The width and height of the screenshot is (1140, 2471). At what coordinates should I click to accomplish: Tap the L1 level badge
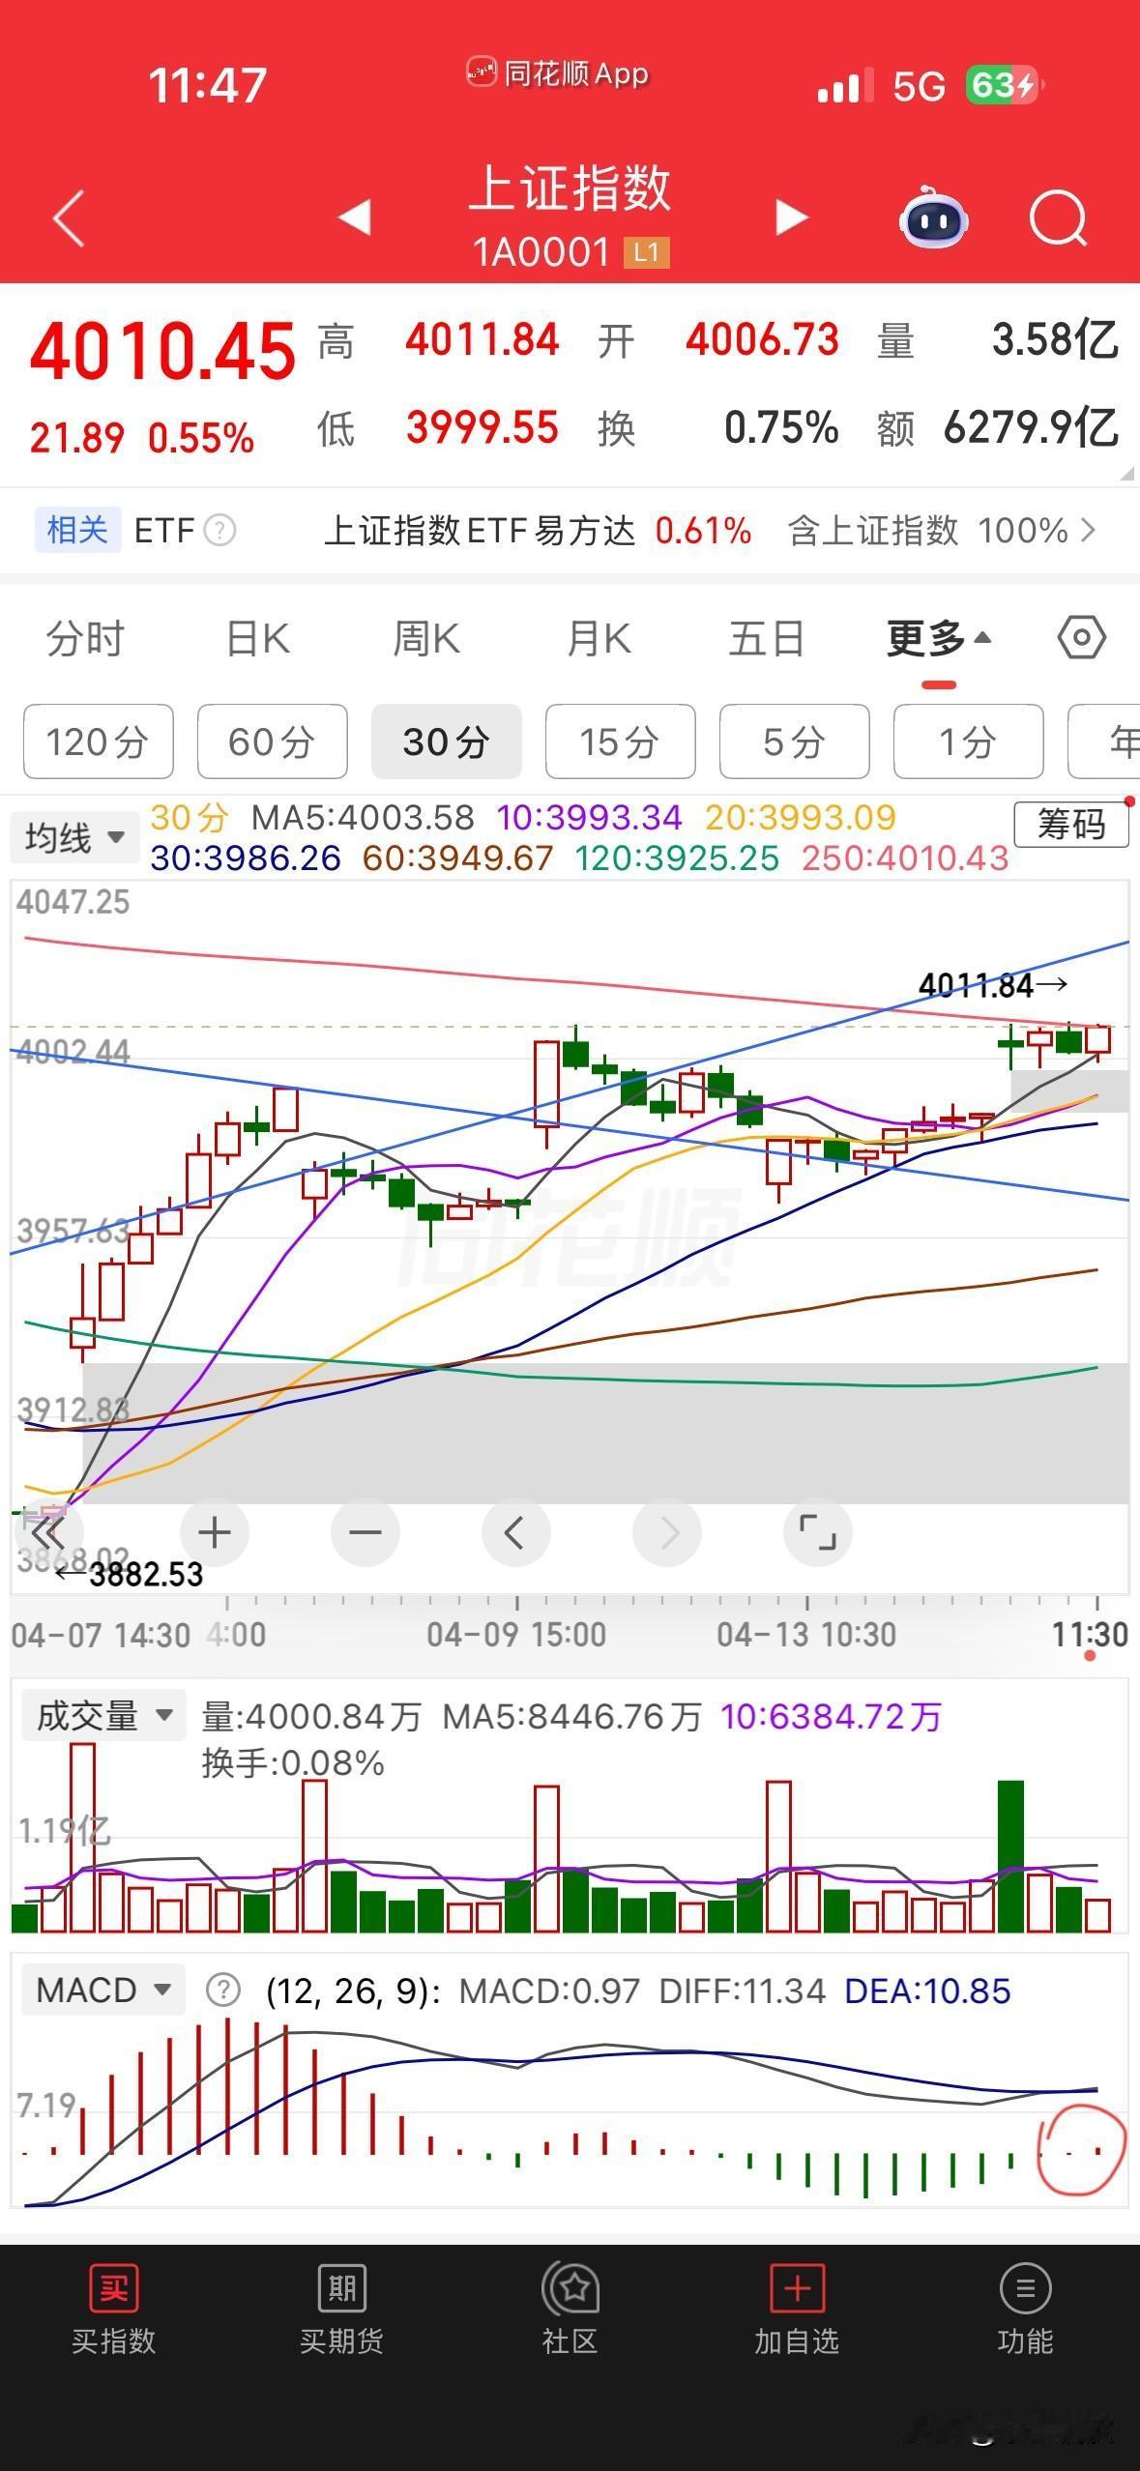pyautogui.click(x=647, y=253)
